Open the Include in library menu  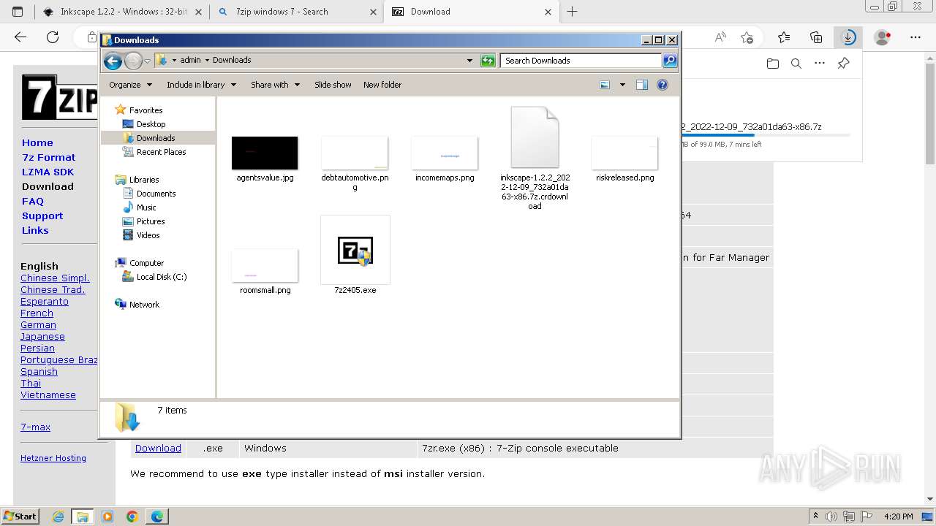click(x=201, y=85)
